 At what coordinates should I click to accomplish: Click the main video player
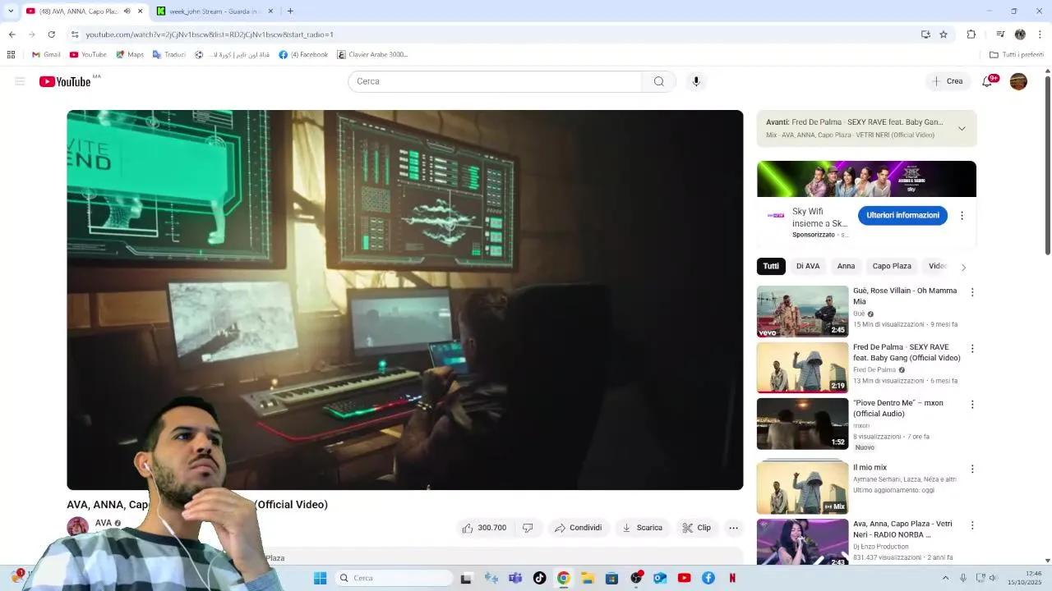point(404,300)
